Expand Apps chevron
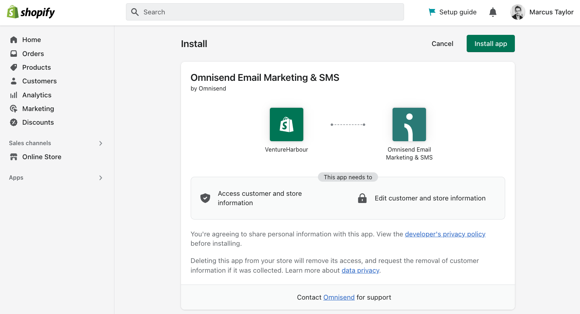The width and height of the screenshot is (580, 314). (x=101, y=177)
